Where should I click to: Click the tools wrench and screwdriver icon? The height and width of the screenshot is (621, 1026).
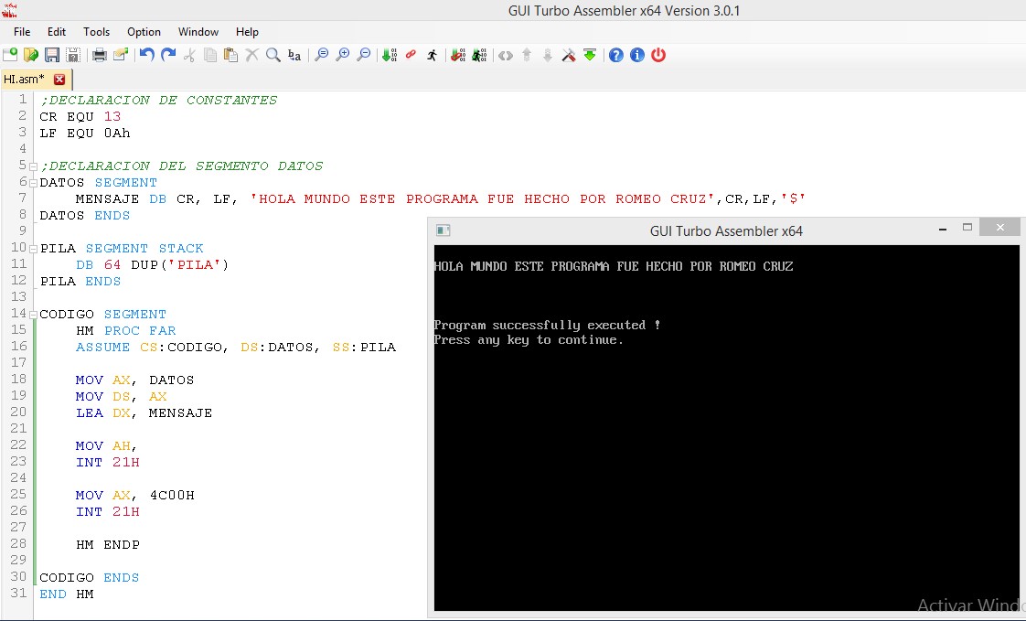(569, 55)
